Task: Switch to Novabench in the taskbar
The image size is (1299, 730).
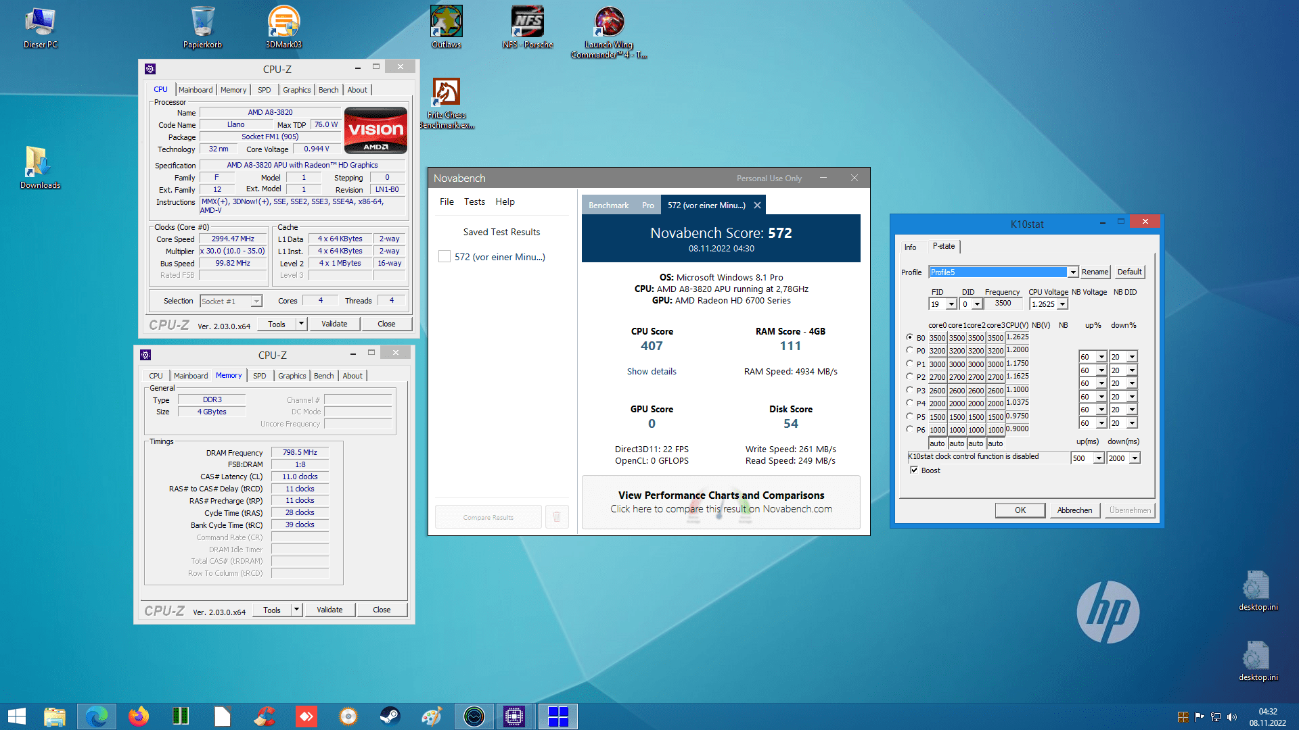Action: point(474,716)
